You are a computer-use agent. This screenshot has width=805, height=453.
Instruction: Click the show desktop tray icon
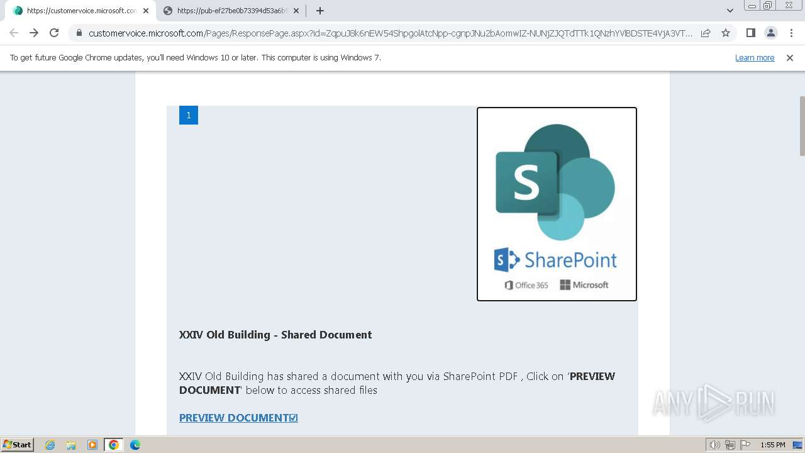(797, 445)
